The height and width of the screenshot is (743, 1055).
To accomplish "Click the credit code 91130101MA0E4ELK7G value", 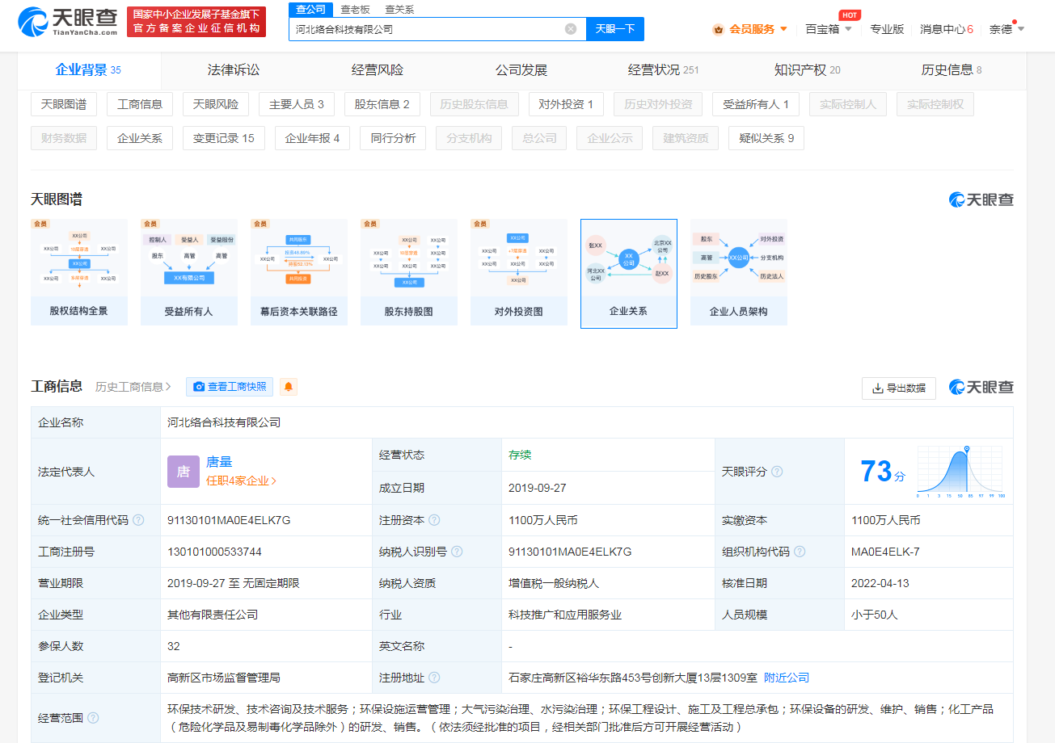I will pos(229,520).
